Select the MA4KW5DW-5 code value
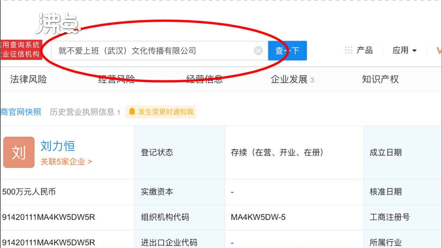The height and width of the screenshot is (248, 442). pos(258,217)
